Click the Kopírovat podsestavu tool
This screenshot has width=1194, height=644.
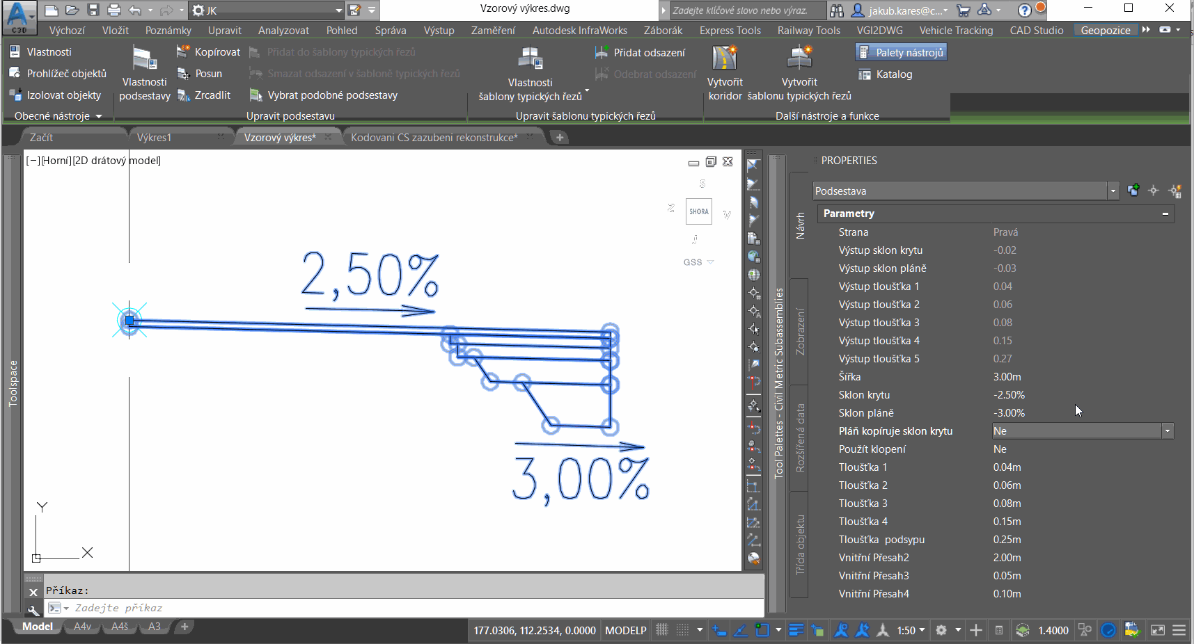coord(209,52)
